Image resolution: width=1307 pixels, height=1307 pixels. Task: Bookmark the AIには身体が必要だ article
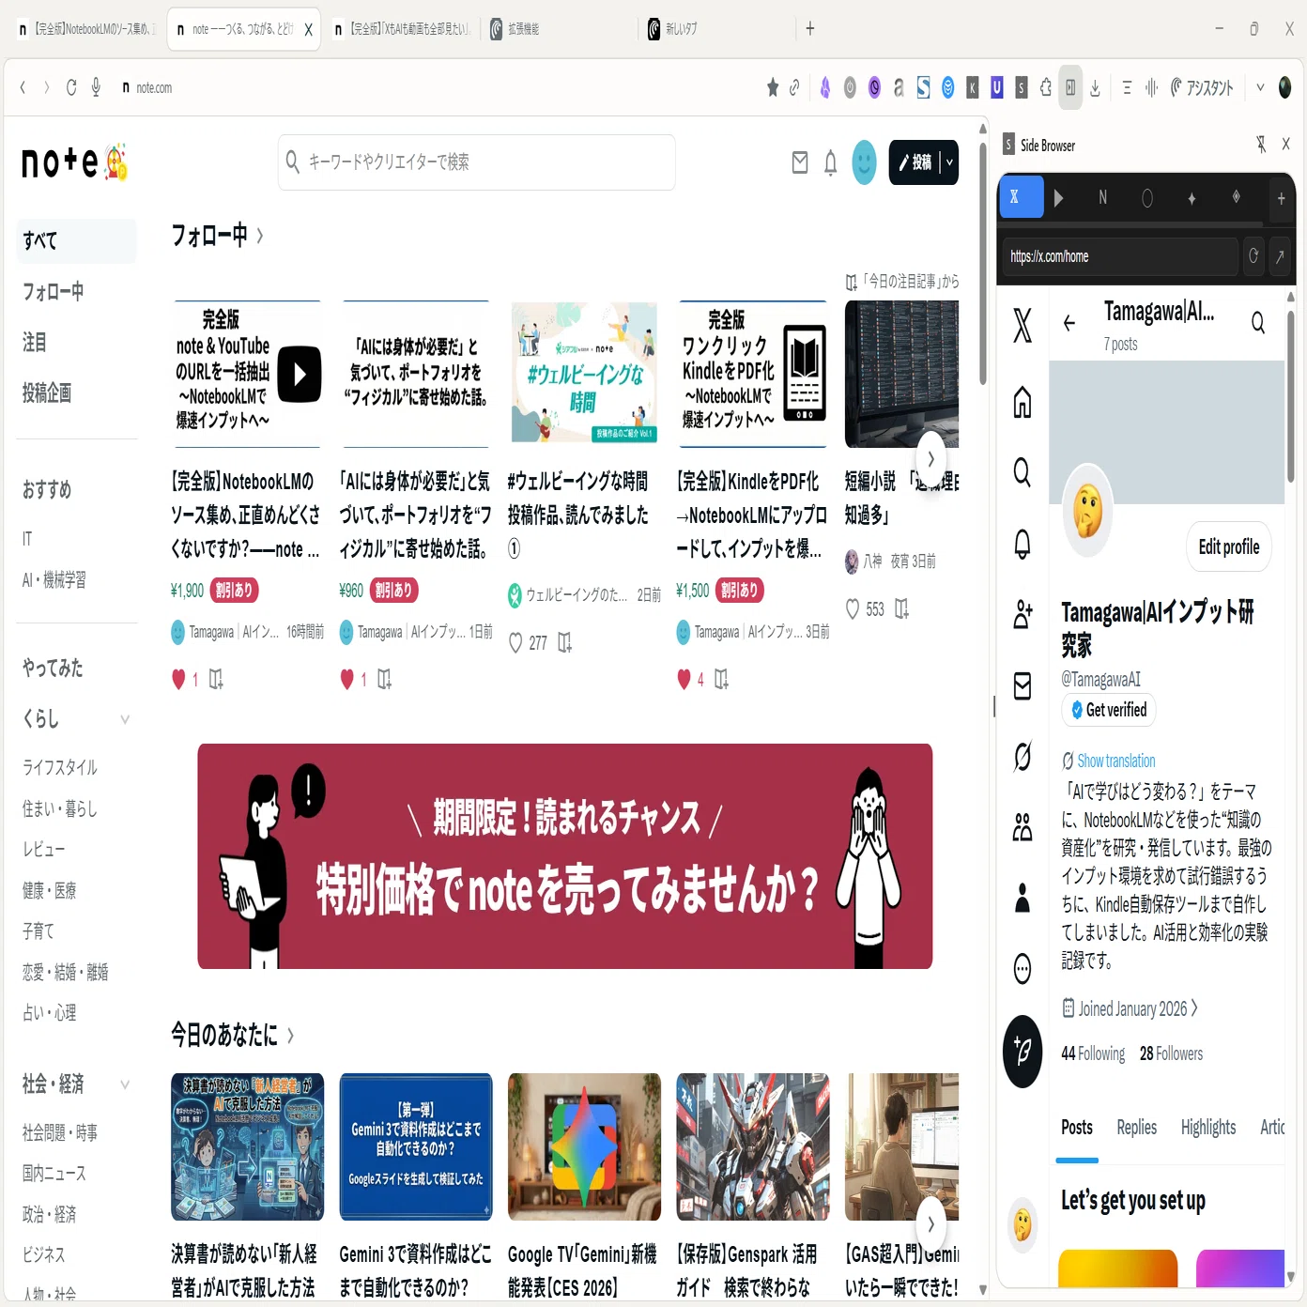click(x=384, y=679)
